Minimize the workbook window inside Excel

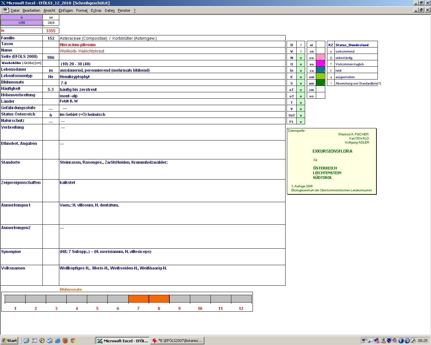[416, 10]
